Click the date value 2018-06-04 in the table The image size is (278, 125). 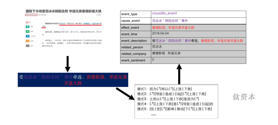[160, 33]
